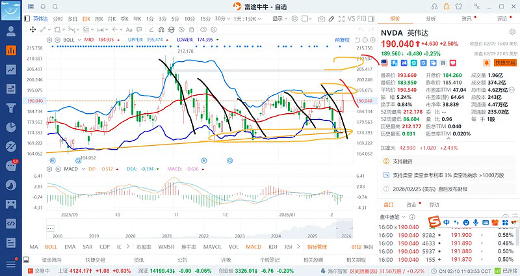Image resolution: width=520 pixels, height=276 pixels.
Task: Toggle the bottom panel collapse icon
Action: 26,260
